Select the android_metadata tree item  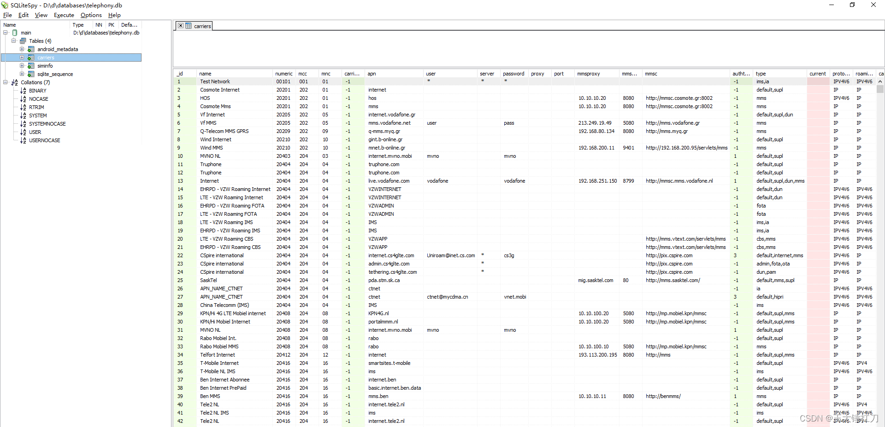(x=58, y=49)
